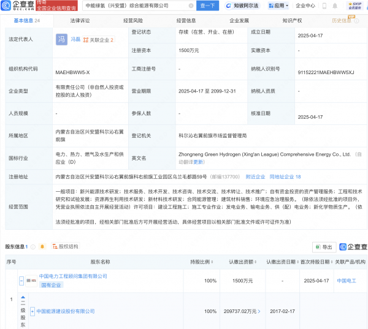Open details arrow for 209737.02万元

pyautogui.click(x=259, y=311)
